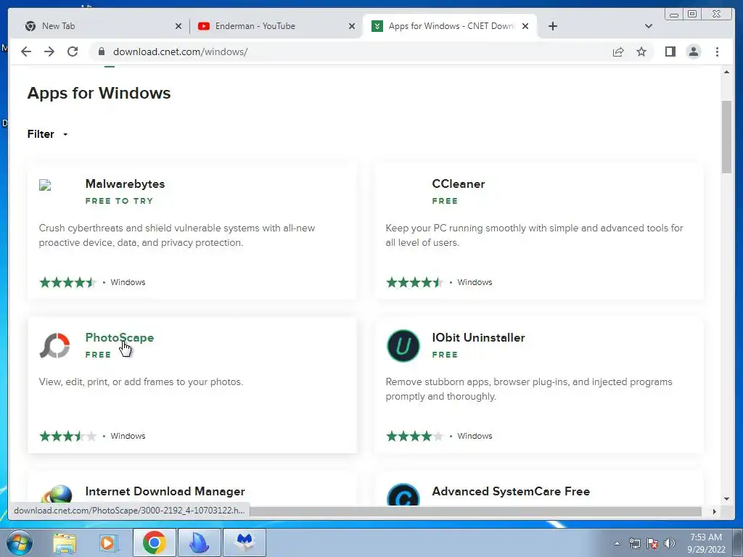
Task: Open the CCleaner app link
Action: (459, 183)
